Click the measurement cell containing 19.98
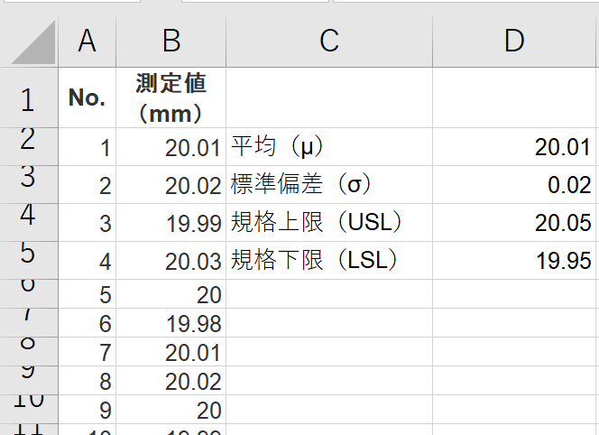This screenshot has height=435, width=599. click(171, 323)
